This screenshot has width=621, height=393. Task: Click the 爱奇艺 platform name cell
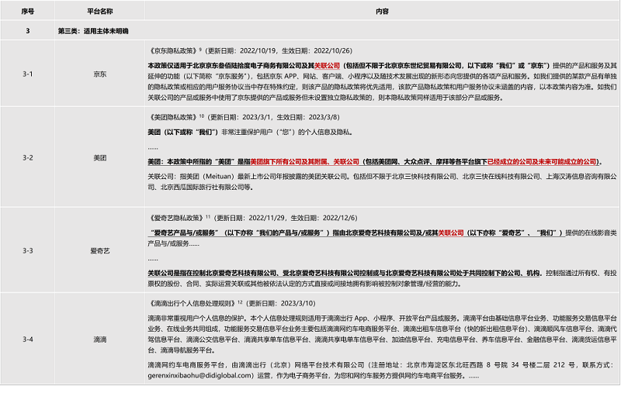(x=100, y=250)
